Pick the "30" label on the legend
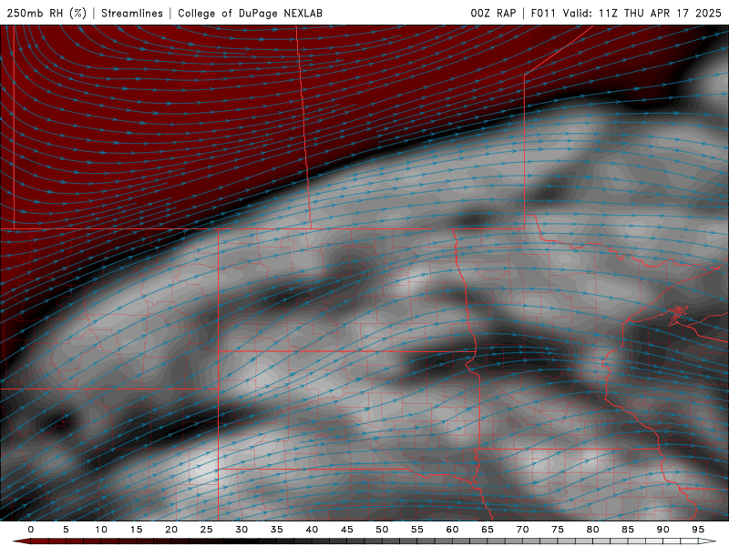 [241, 530]
